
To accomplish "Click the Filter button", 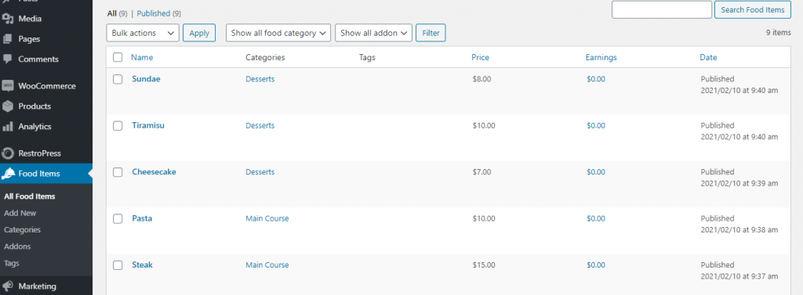I will pyautogui.click(x=431, y=33).
